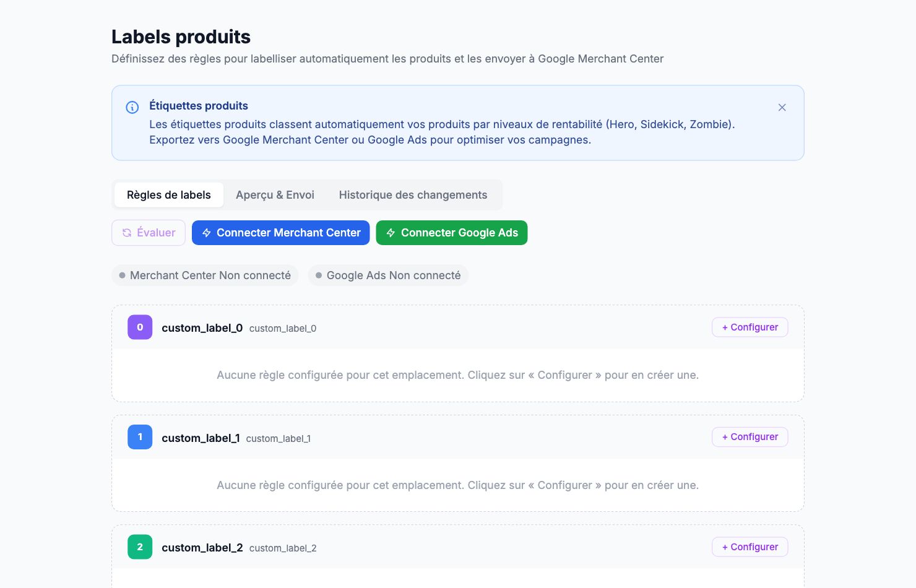Click the subtitle starting with Définissez des règles

tap(387, 59)
